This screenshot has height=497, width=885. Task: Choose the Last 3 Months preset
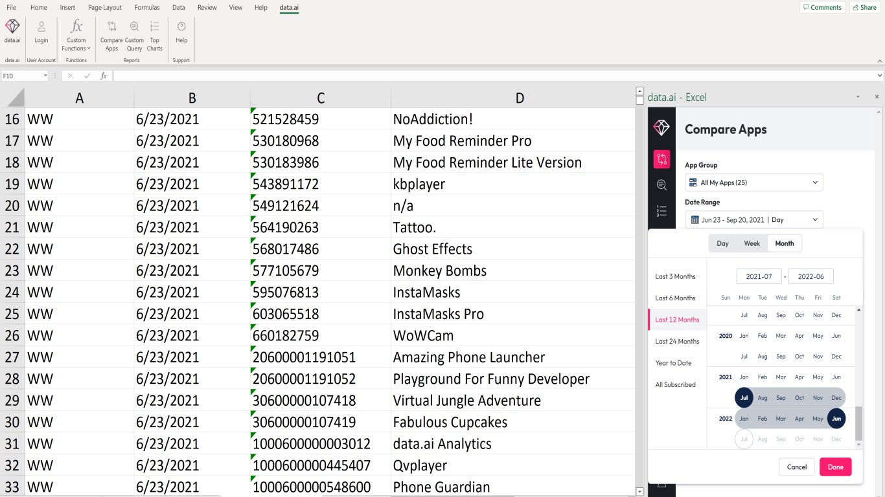coord(676,276)
